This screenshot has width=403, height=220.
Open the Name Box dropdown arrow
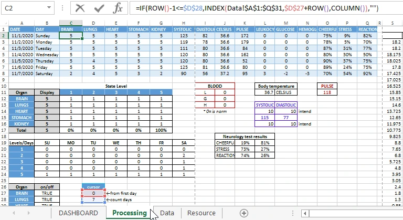(49, 8)
